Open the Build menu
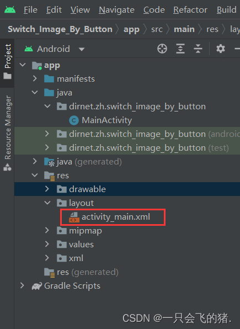Screen dimensions: 240x329 coord(227,10)
